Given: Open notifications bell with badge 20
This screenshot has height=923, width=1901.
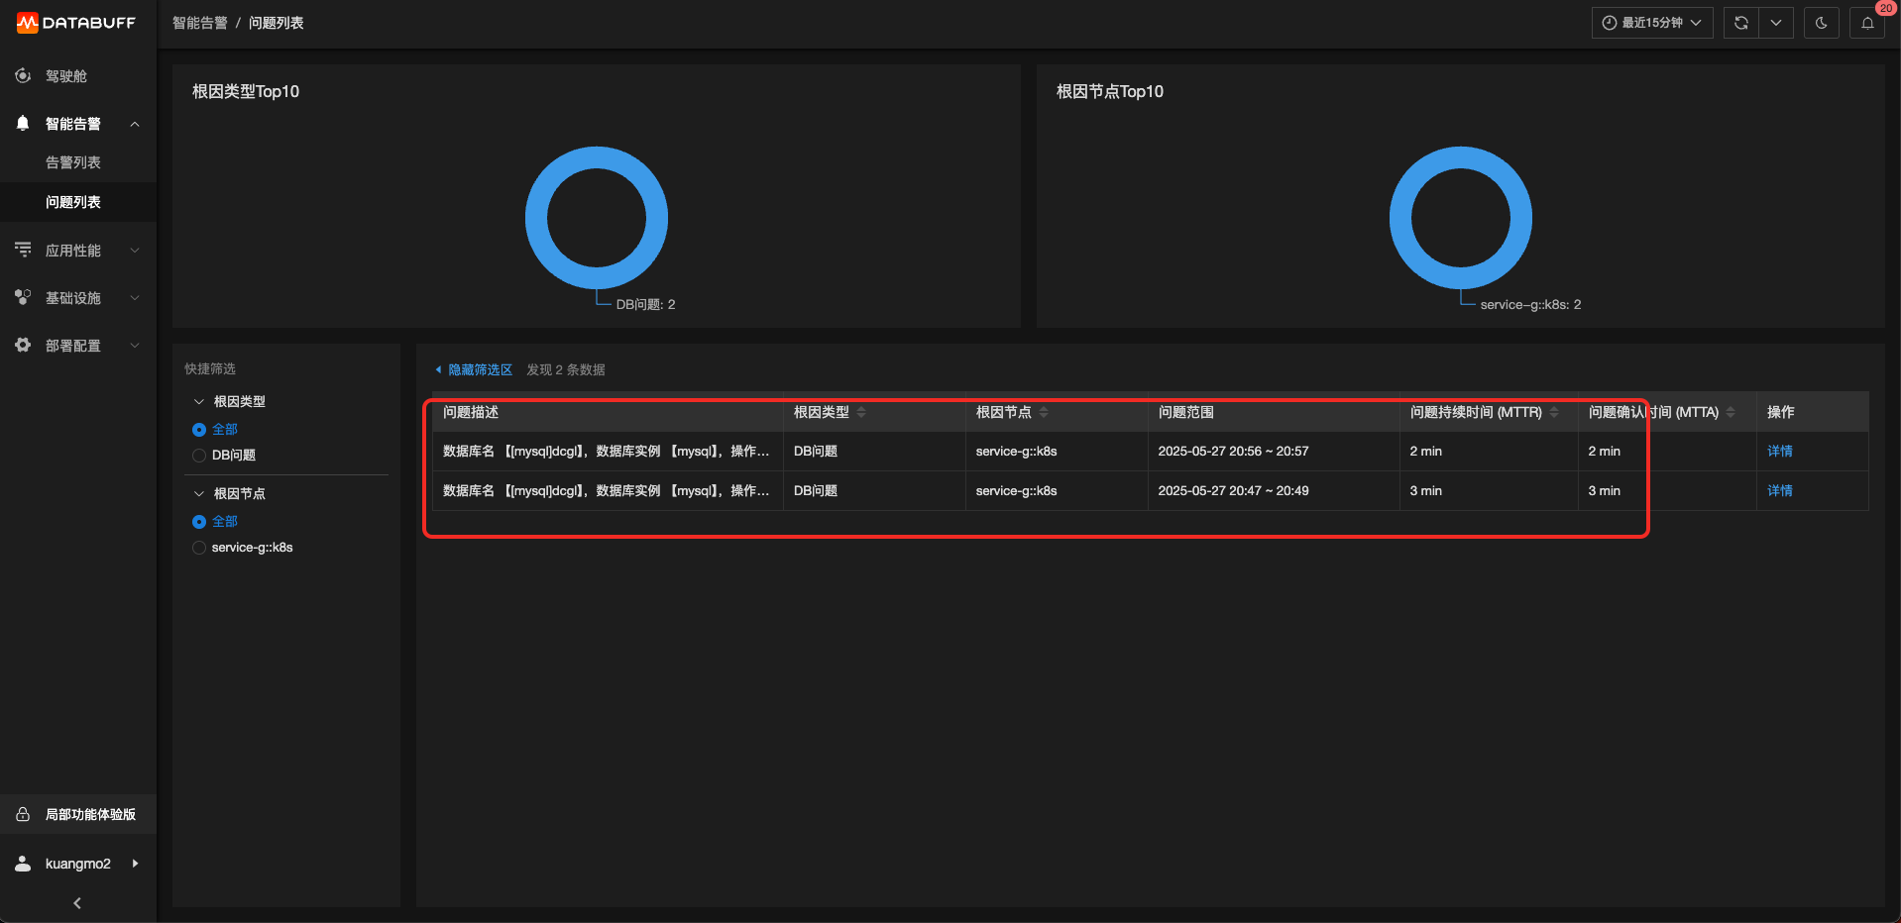Looking at the screenshot, I should click(1867, 23).
